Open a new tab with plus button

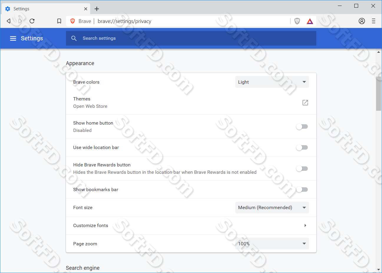[97, 9]
